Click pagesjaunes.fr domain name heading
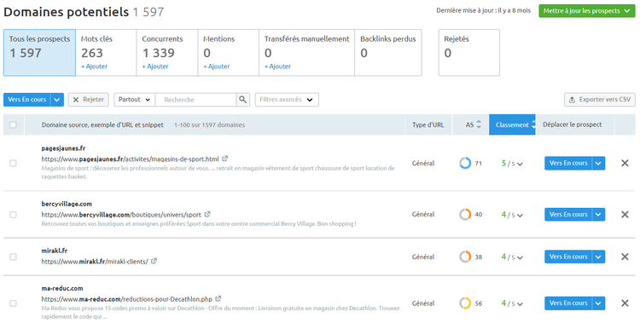Viewport: 640px width, 329px height. (63, 148)
